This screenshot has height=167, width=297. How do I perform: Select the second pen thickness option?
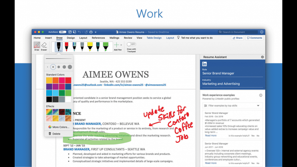pyautogui.click(x=53, y=67)
